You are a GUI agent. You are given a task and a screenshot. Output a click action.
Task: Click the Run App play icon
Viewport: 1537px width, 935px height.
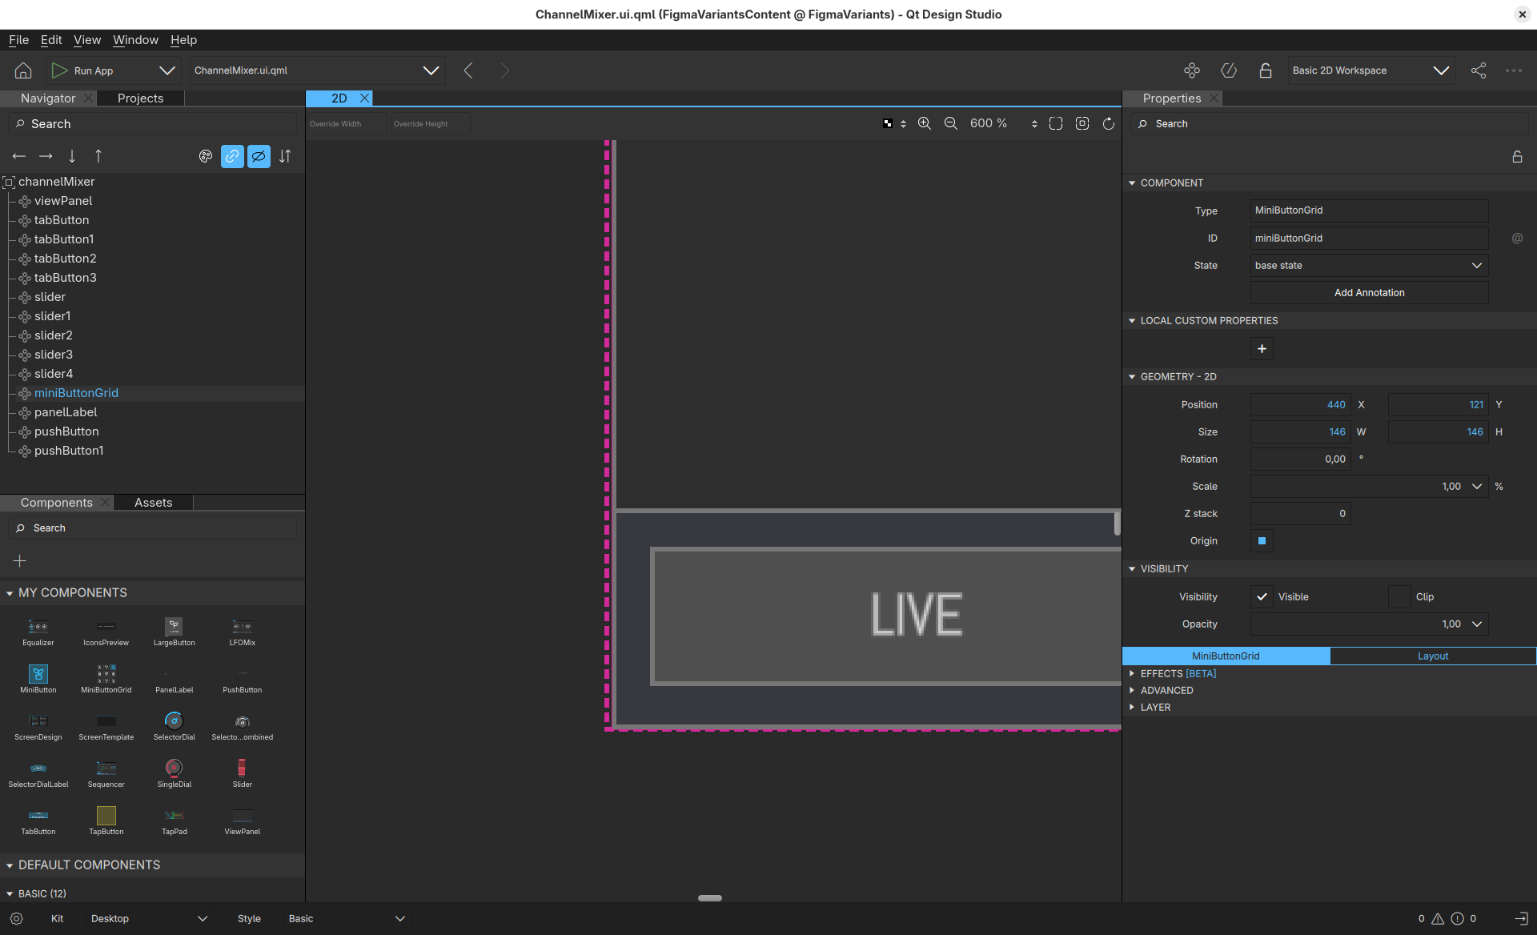[59, 70]
